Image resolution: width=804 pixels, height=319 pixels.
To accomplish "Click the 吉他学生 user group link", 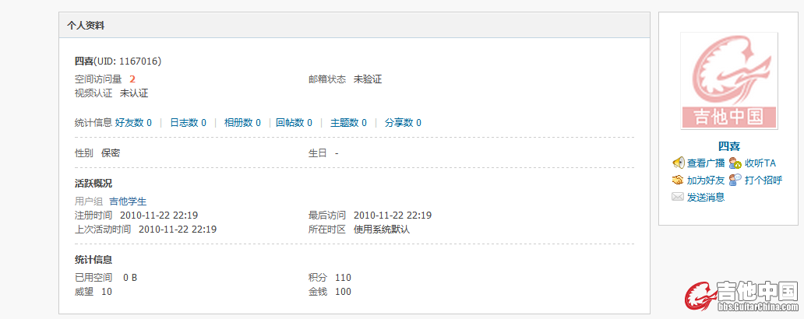I will (x=128, y=202).
